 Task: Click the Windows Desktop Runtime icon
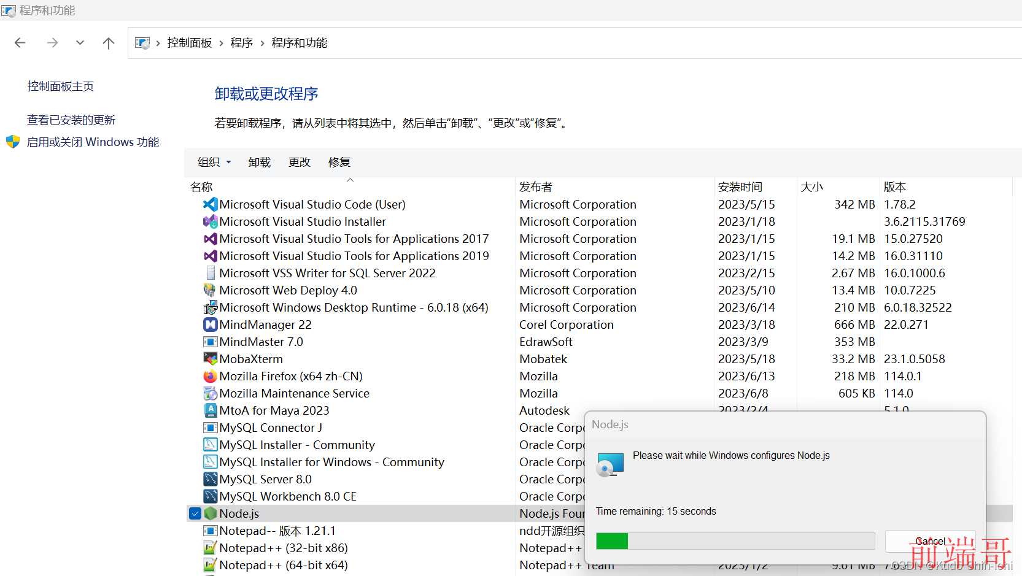pyautogui.click(x=211, y=307)
